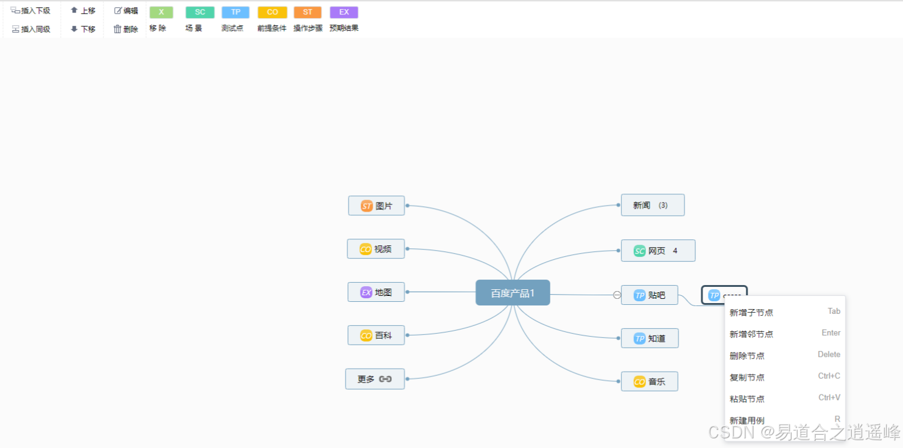Click the 预期结果 label in toolbar

[344, 28]
